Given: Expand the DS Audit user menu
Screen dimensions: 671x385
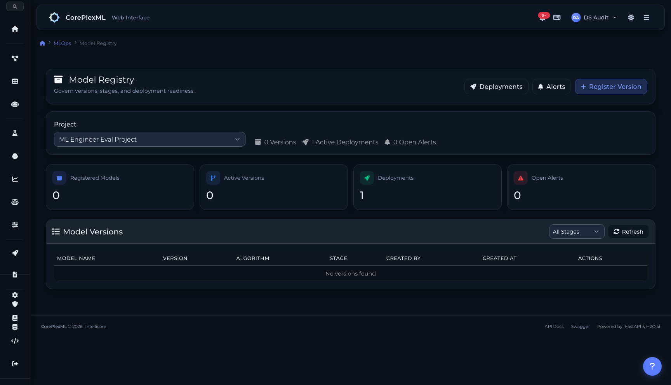Looking at the screenshot, I should tap(594, 17).
